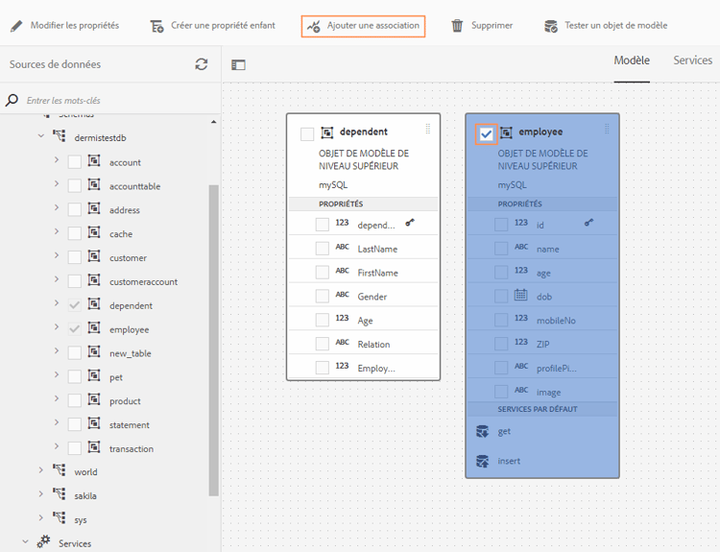
Task: Click the data sources tree scrollbar thumb
Action: [213, 340]
